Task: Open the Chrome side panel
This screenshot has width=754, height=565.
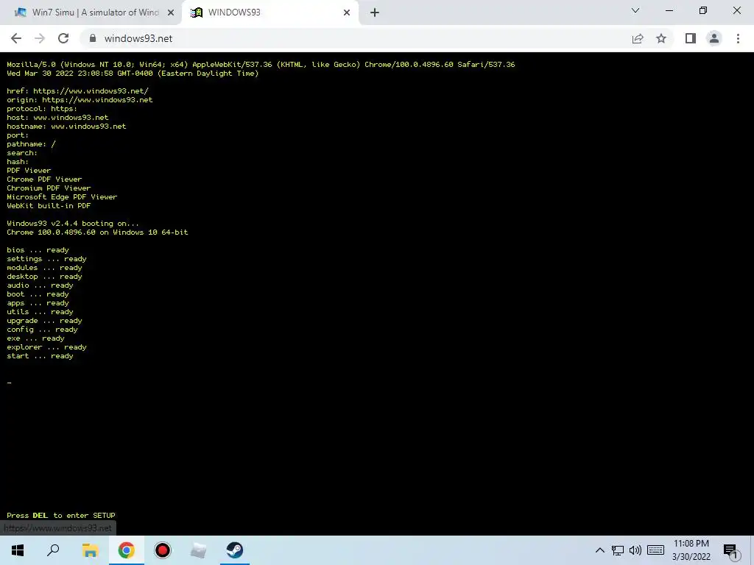Action: pos(691,38)
